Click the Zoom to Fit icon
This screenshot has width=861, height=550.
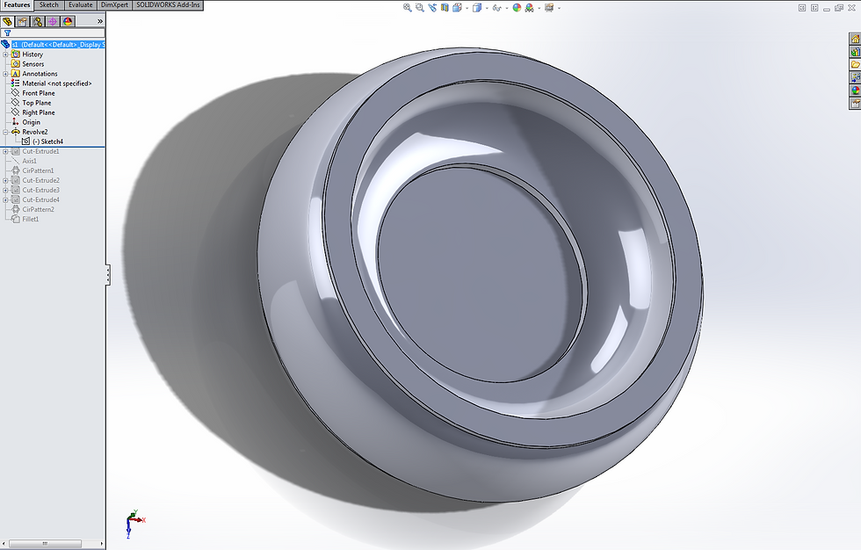coord(408,8)
